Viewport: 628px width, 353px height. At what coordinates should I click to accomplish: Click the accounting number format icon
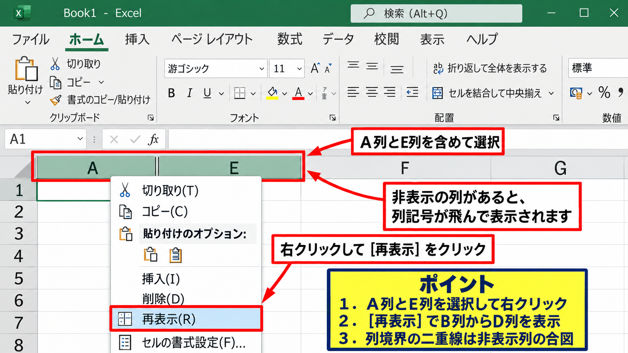click(576, 93)
